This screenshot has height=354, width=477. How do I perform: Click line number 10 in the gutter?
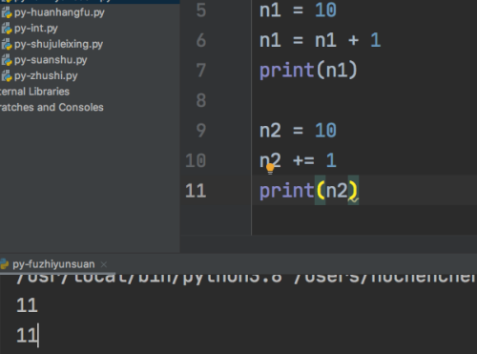tap(196, 160)
